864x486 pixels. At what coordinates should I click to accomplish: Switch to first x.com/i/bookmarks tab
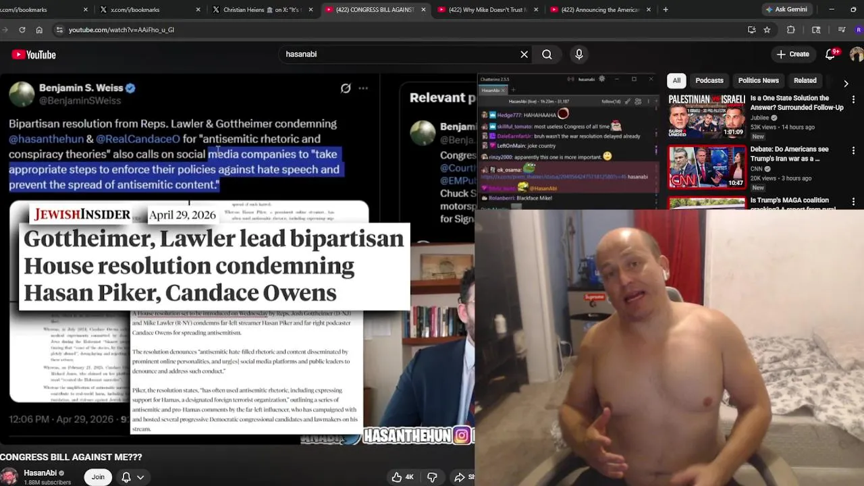click(x=40, y=9)
